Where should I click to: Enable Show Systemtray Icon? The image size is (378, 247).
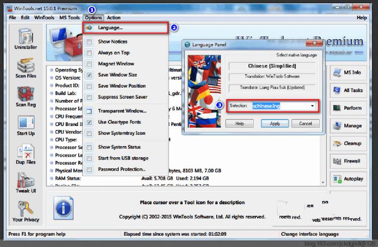click(89, 134)
